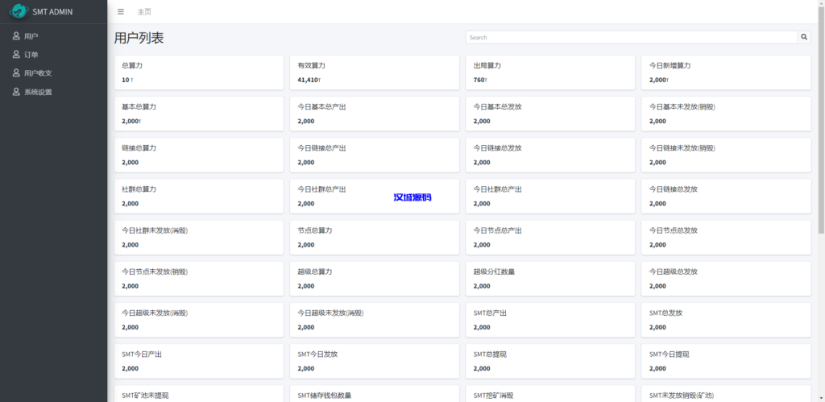
Task: Select the 今日基本总产出 card title
Action: [322, 107]
